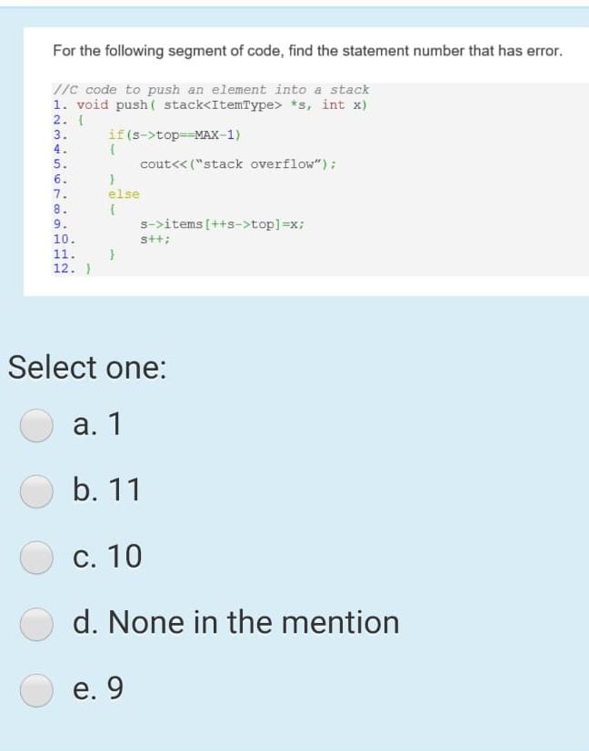Select answer option a. 1
The image size is (589, 751).
click(36, 423)
